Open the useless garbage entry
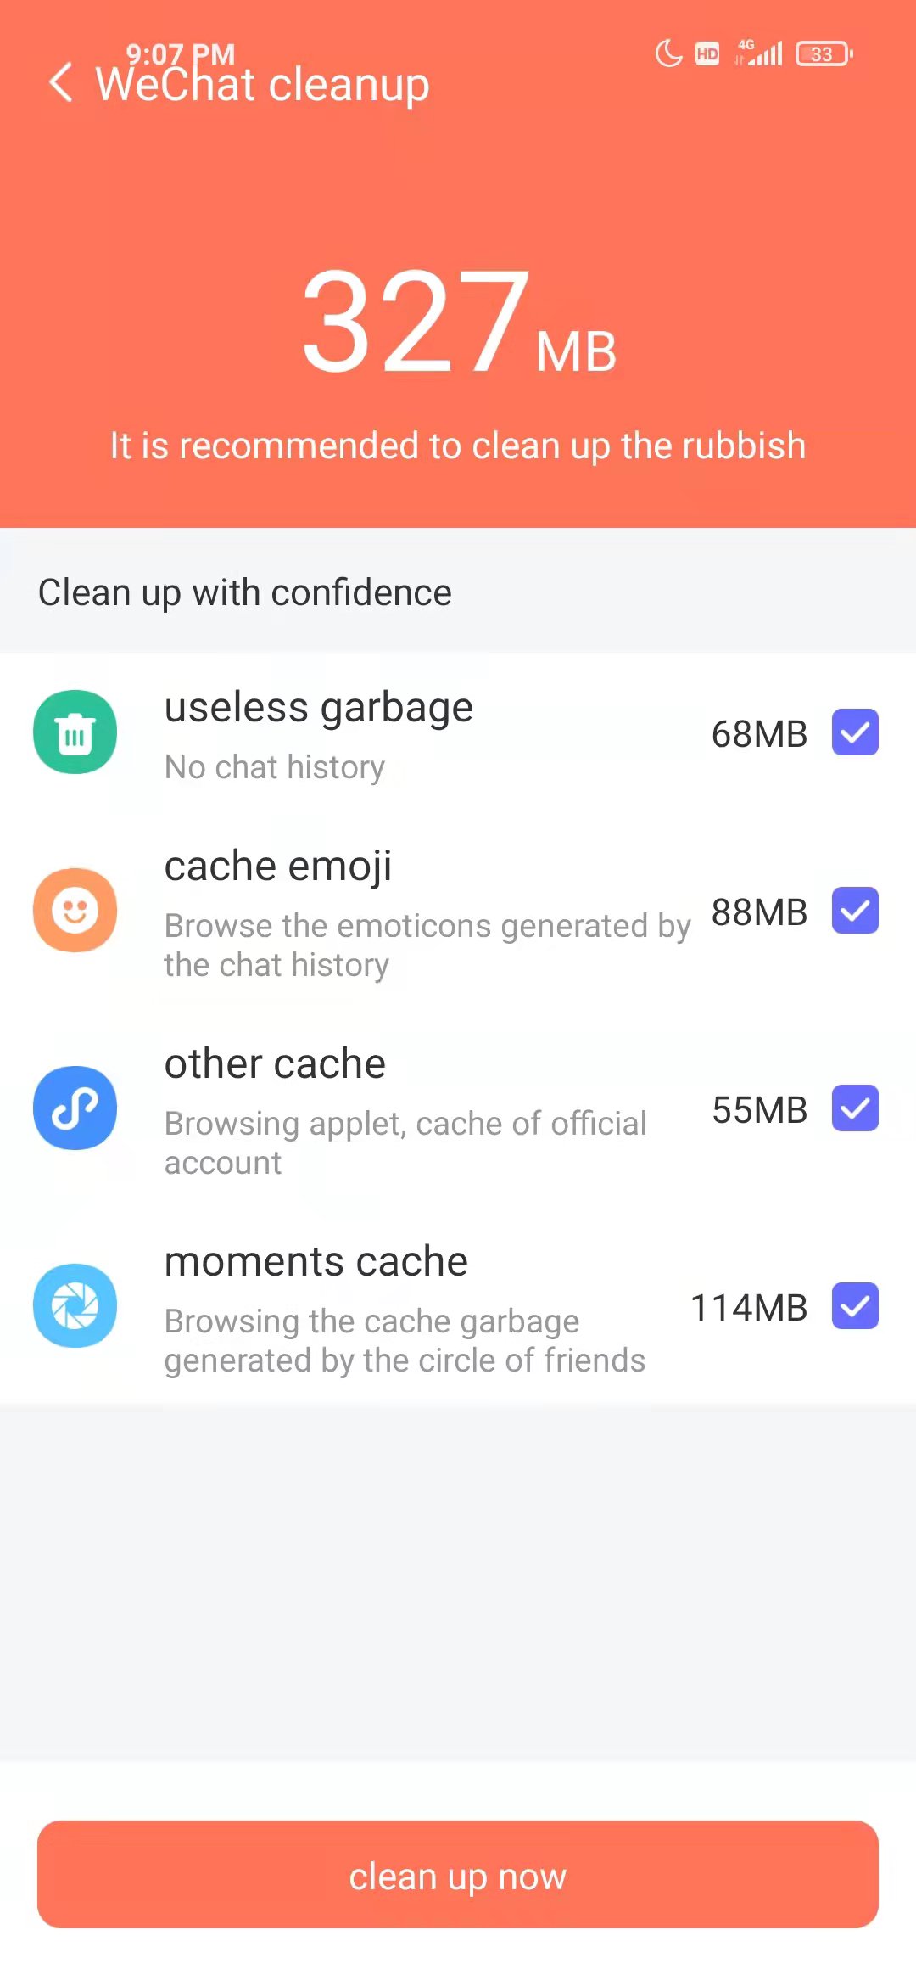 coord(318,708)
